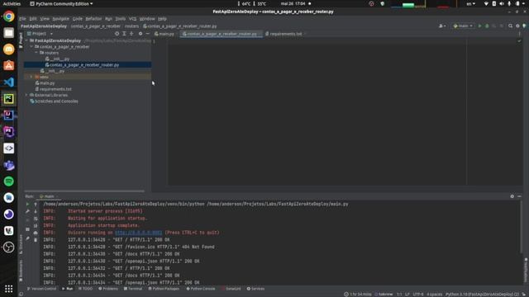Click the user account icon in toolbar

(441, 26)
